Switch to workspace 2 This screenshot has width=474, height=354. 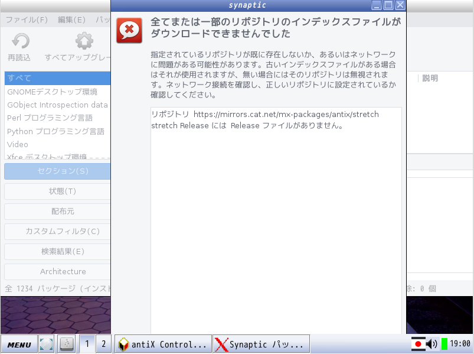(104, 344)
